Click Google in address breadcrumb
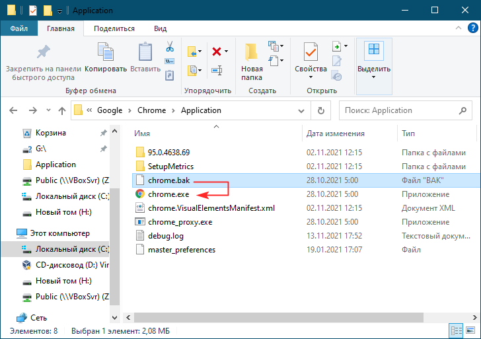 coord(110,110)
